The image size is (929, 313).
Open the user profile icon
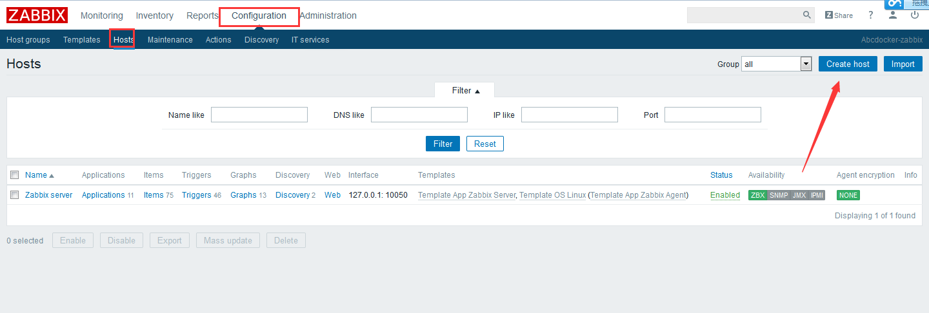893,15
